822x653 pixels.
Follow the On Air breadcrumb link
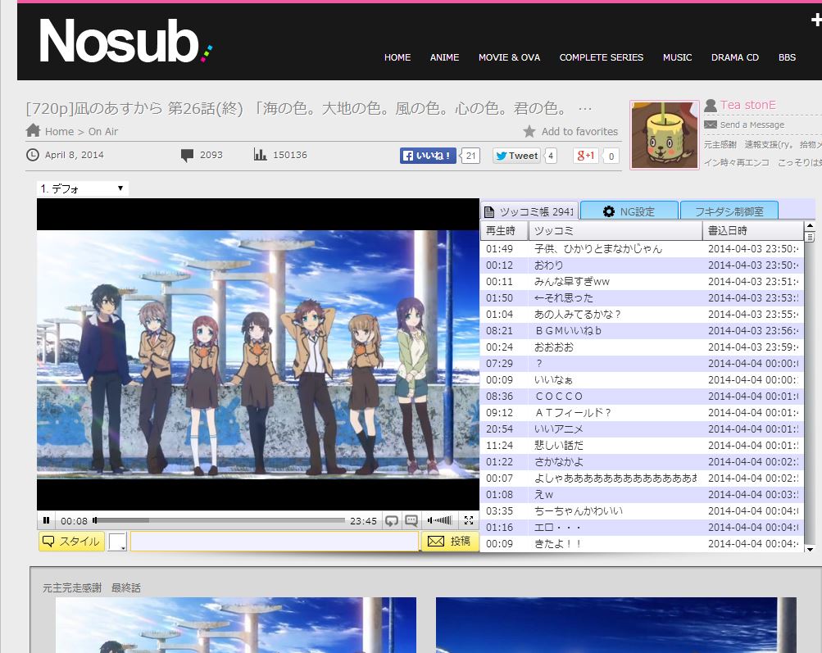tap(102, 132)
